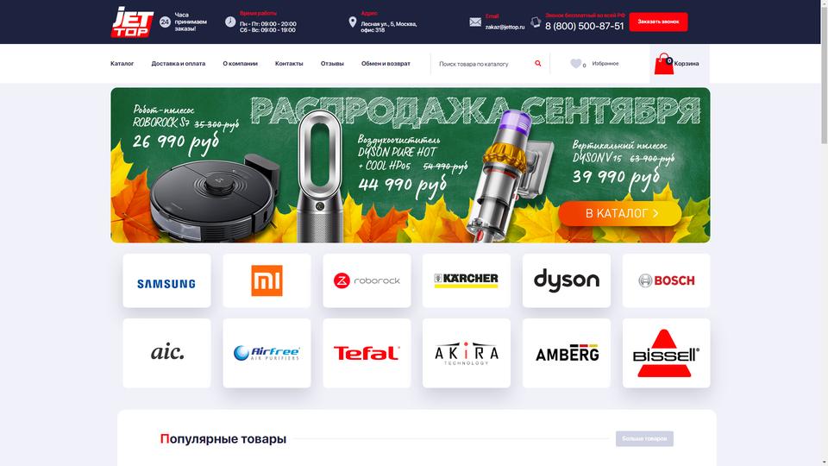Open the Отзывы menu item

click(x=332, y=63)
